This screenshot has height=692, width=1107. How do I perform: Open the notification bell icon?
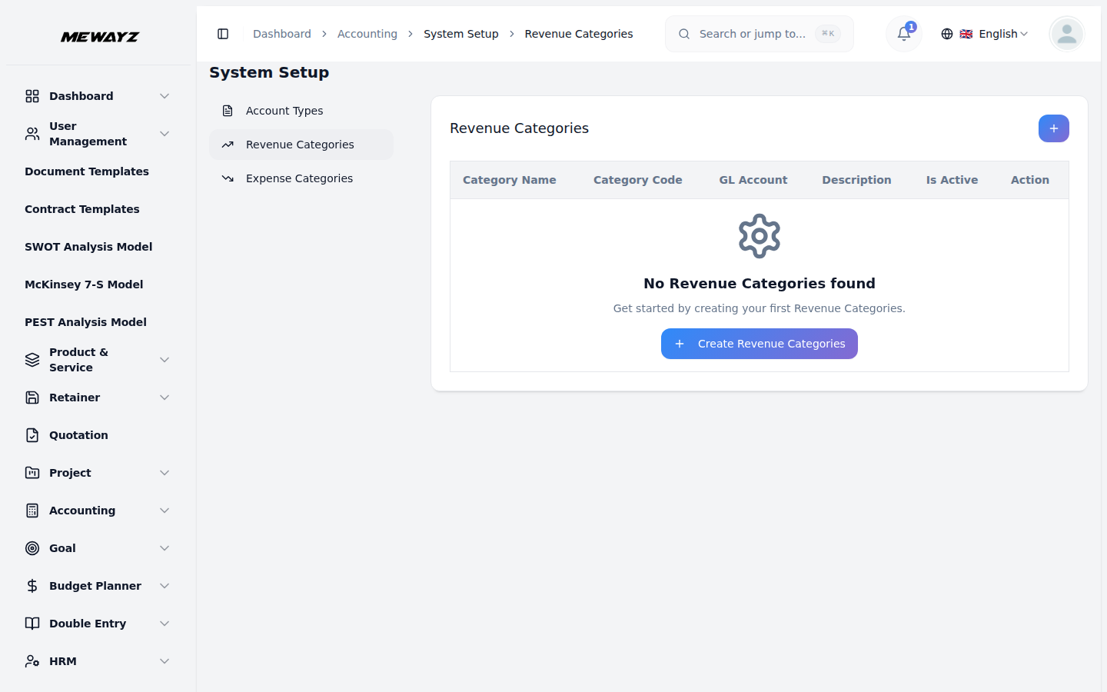[x=903, y=34]
